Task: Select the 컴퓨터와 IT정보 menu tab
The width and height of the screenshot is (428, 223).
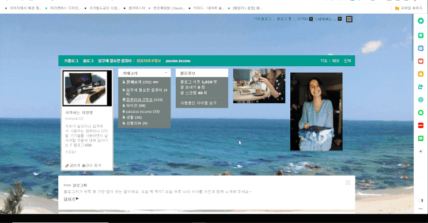Action: click(149, 61)
